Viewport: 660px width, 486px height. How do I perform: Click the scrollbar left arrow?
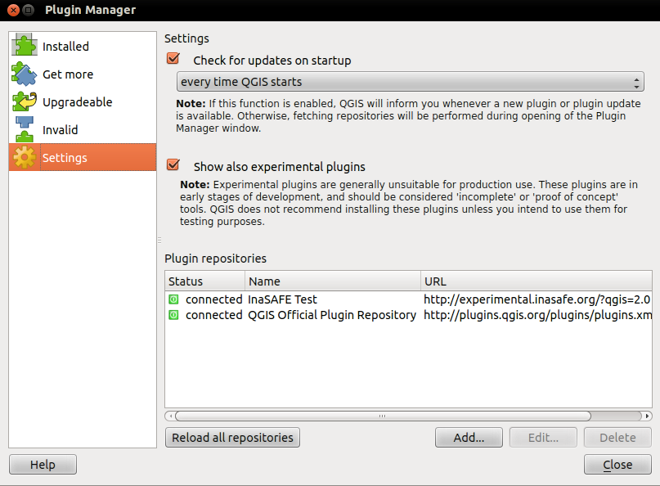coord(170,416)
